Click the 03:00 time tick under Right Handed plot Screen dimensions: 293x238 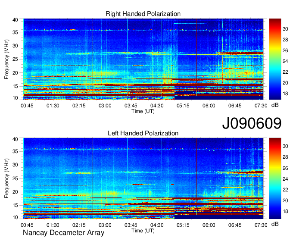[x=105, y=106]
